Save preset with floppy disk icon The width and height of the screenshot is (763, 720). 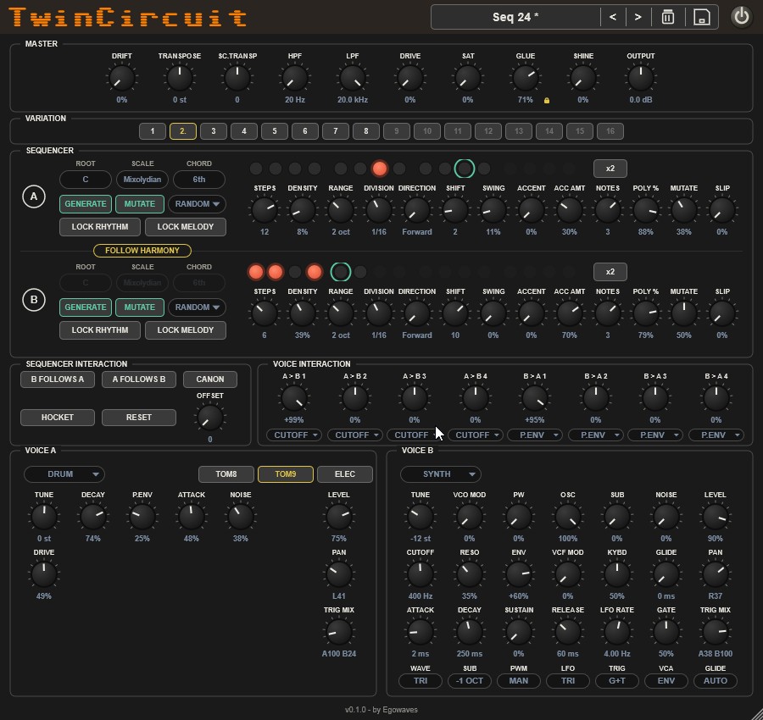[701, 18]
